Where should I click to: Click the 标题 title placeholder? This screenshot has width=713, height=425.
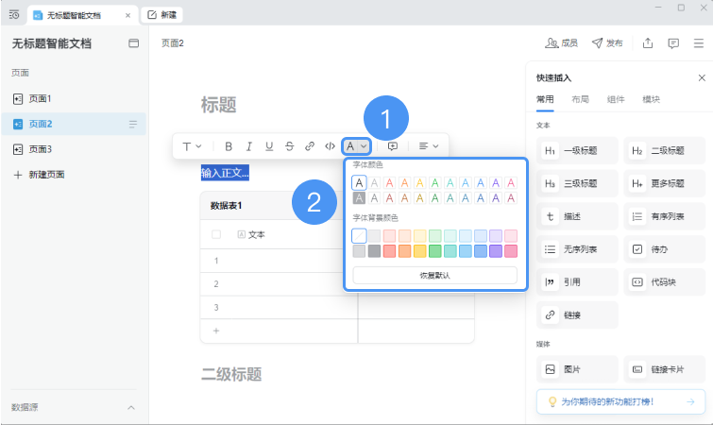pos(219,105)
